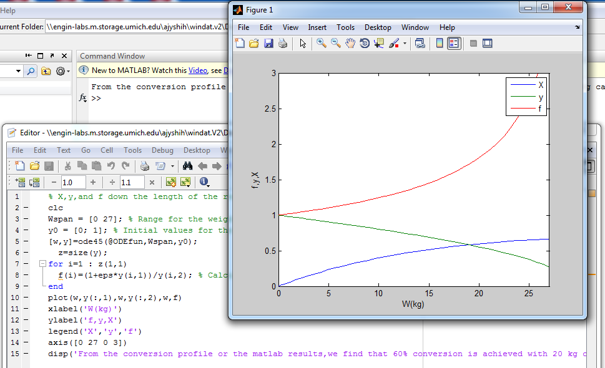Open the cell title %% dropdown icon
Screen dimensions: 605x368
[185, 182]
